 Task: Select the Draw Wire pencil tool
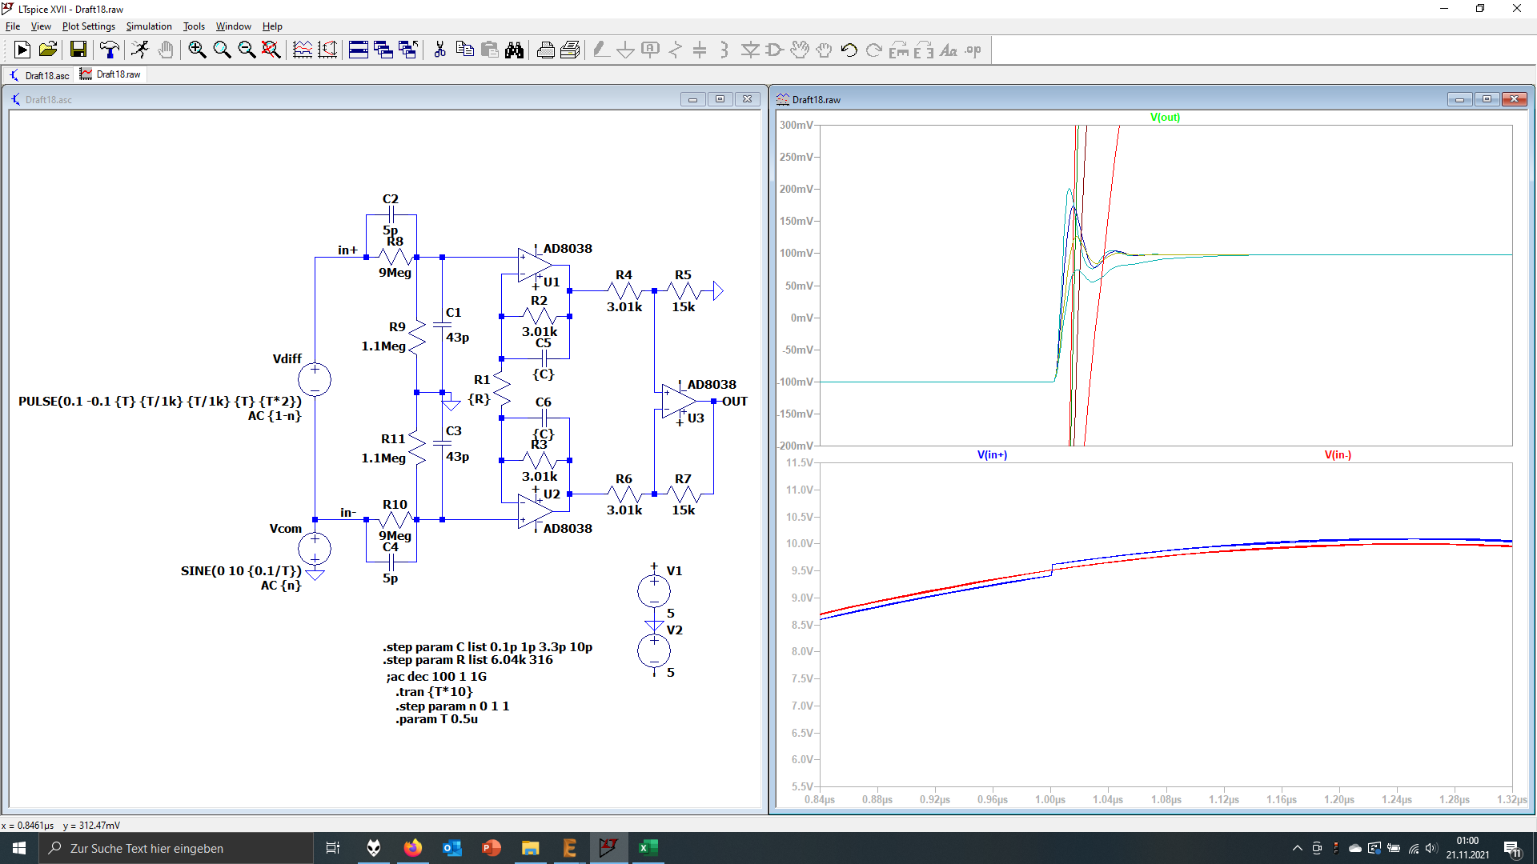(x=601, y=50)
